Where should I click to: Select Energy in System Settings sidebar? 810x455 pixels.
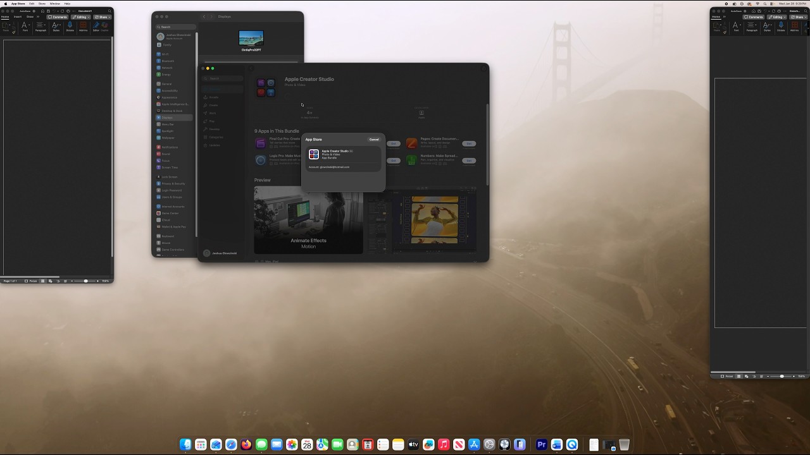coord(175,75)
